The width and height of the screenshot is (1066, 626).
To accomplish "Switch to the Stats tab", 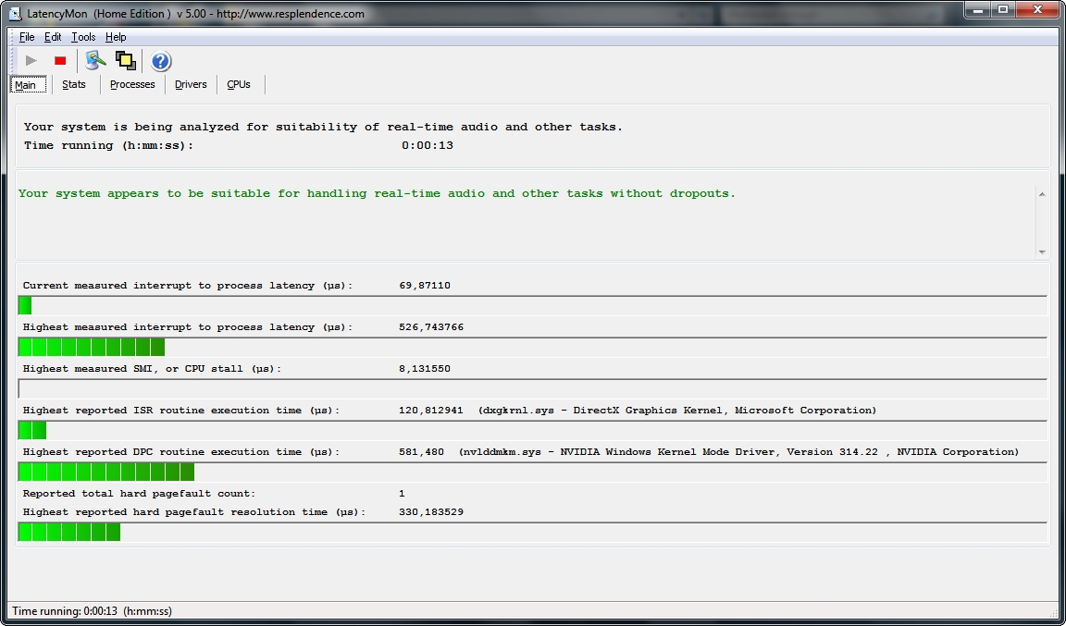I will click(74, 84).
